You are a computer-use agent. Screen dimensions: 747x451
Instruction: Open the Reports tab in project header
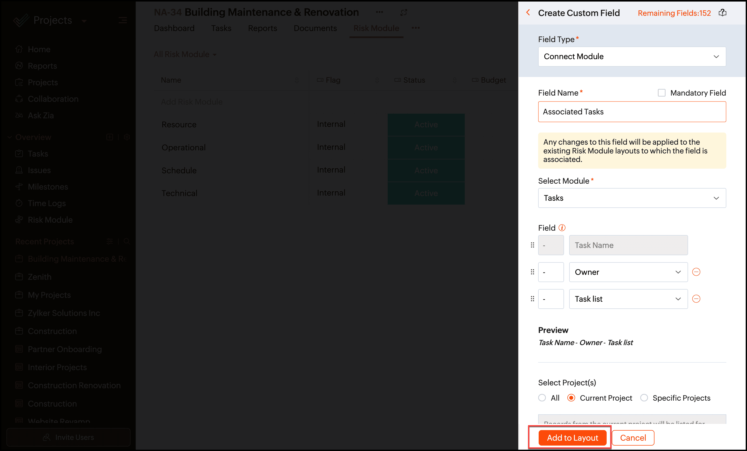[262, 28]
